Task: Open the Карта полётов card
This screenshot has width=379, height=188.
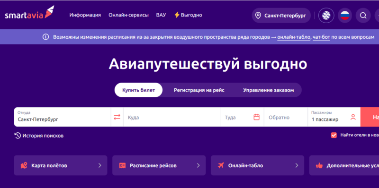Action: tap(61, 165)
